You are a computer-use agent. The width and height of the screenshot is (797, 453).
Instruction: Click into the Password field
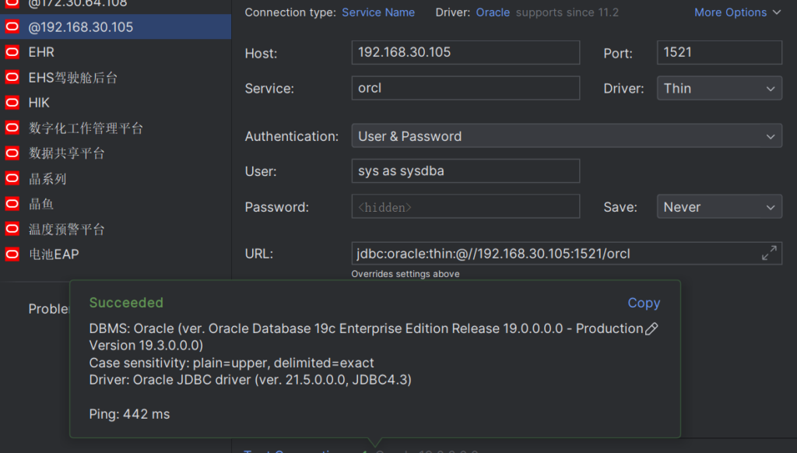click(465, 207)
